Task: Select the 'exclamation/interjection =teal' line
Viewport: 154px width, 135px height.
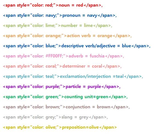Action: 73,76
